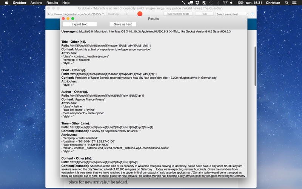Open the Wi-Fi status menu

click(225, 3)
